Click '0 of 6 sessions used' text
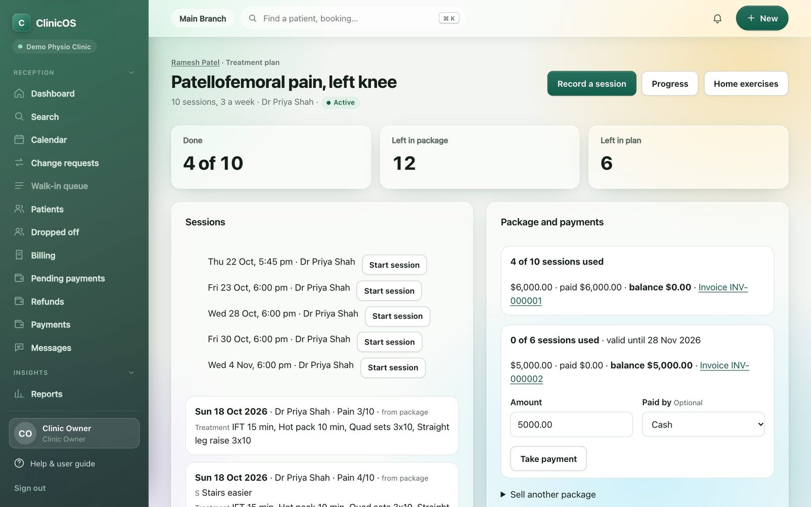This screenshot has height=507, width=811. [x=555, y=340]
